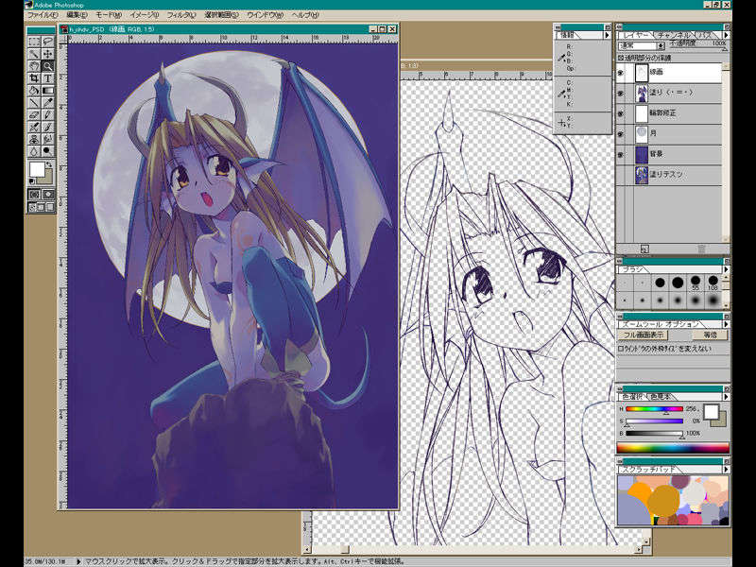Select the Blur tool
The height and width of the screenshot is (567, 756).
click(34, 151)
